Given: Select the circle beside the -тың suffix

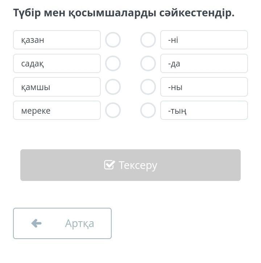Looking at the screenshot, I should tap(148, 110).
